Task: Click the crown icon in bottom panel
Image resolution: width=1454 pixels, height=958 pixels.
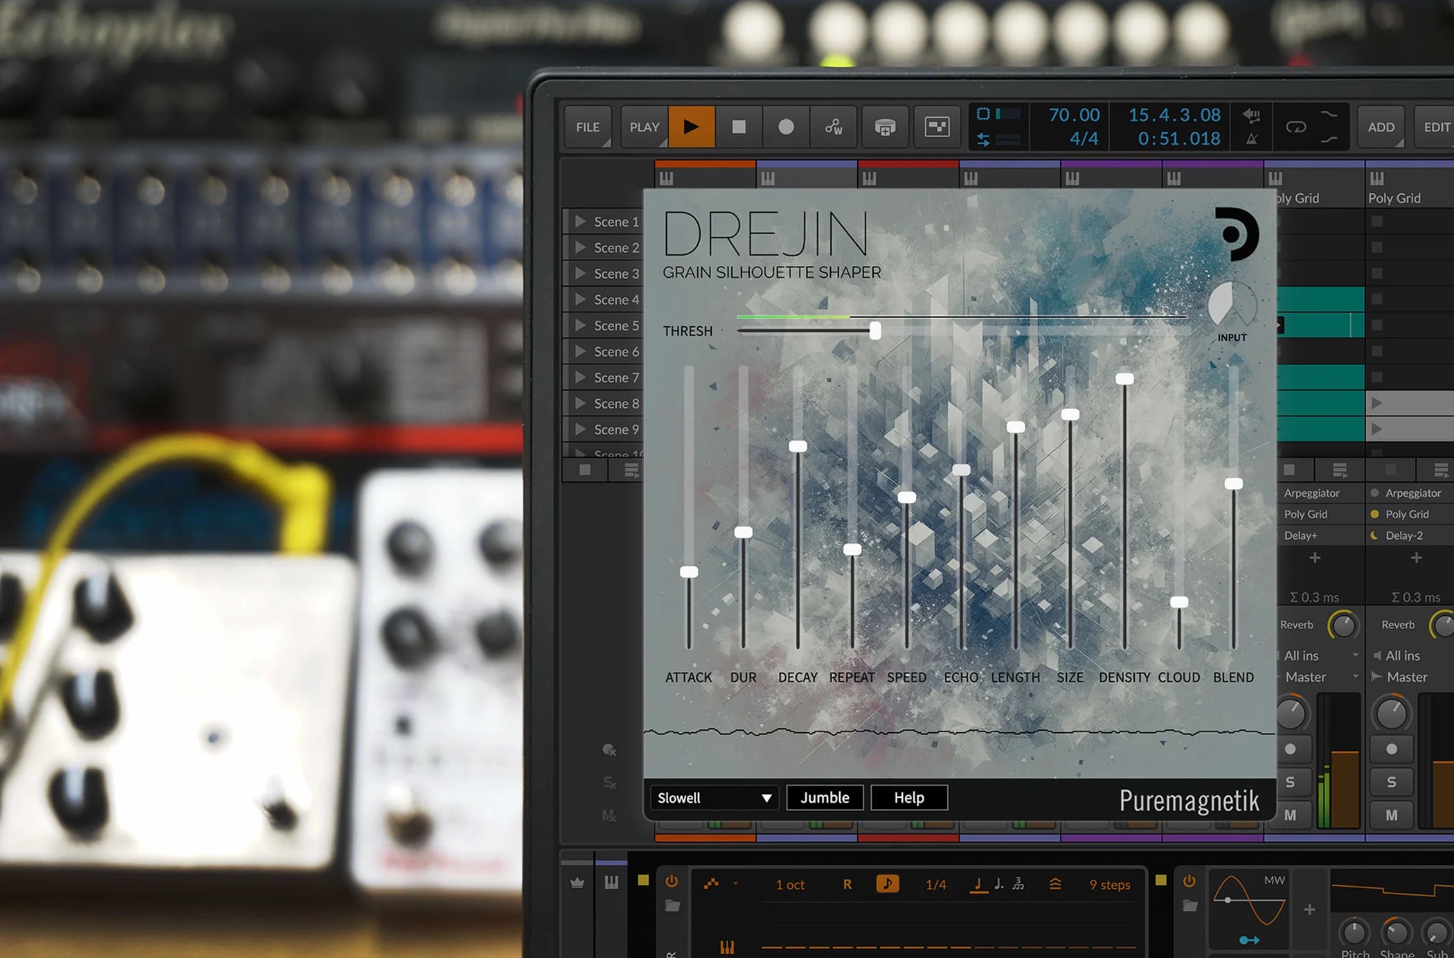Action: pos(577,882)
